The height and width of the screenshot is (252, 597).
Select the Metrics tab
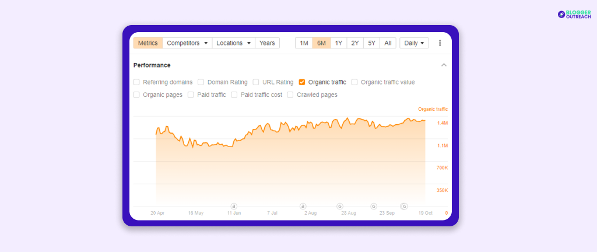click(148, 43)
